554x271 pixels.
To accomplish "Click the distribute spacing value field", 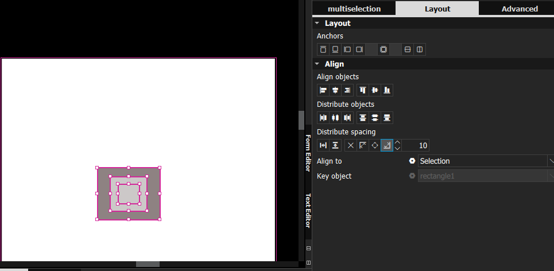I will pos(416,145).
